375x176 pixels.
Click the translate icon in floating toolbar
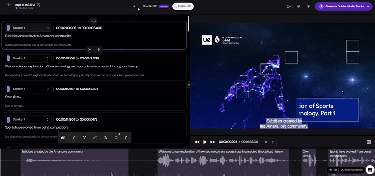pos(106,138)
